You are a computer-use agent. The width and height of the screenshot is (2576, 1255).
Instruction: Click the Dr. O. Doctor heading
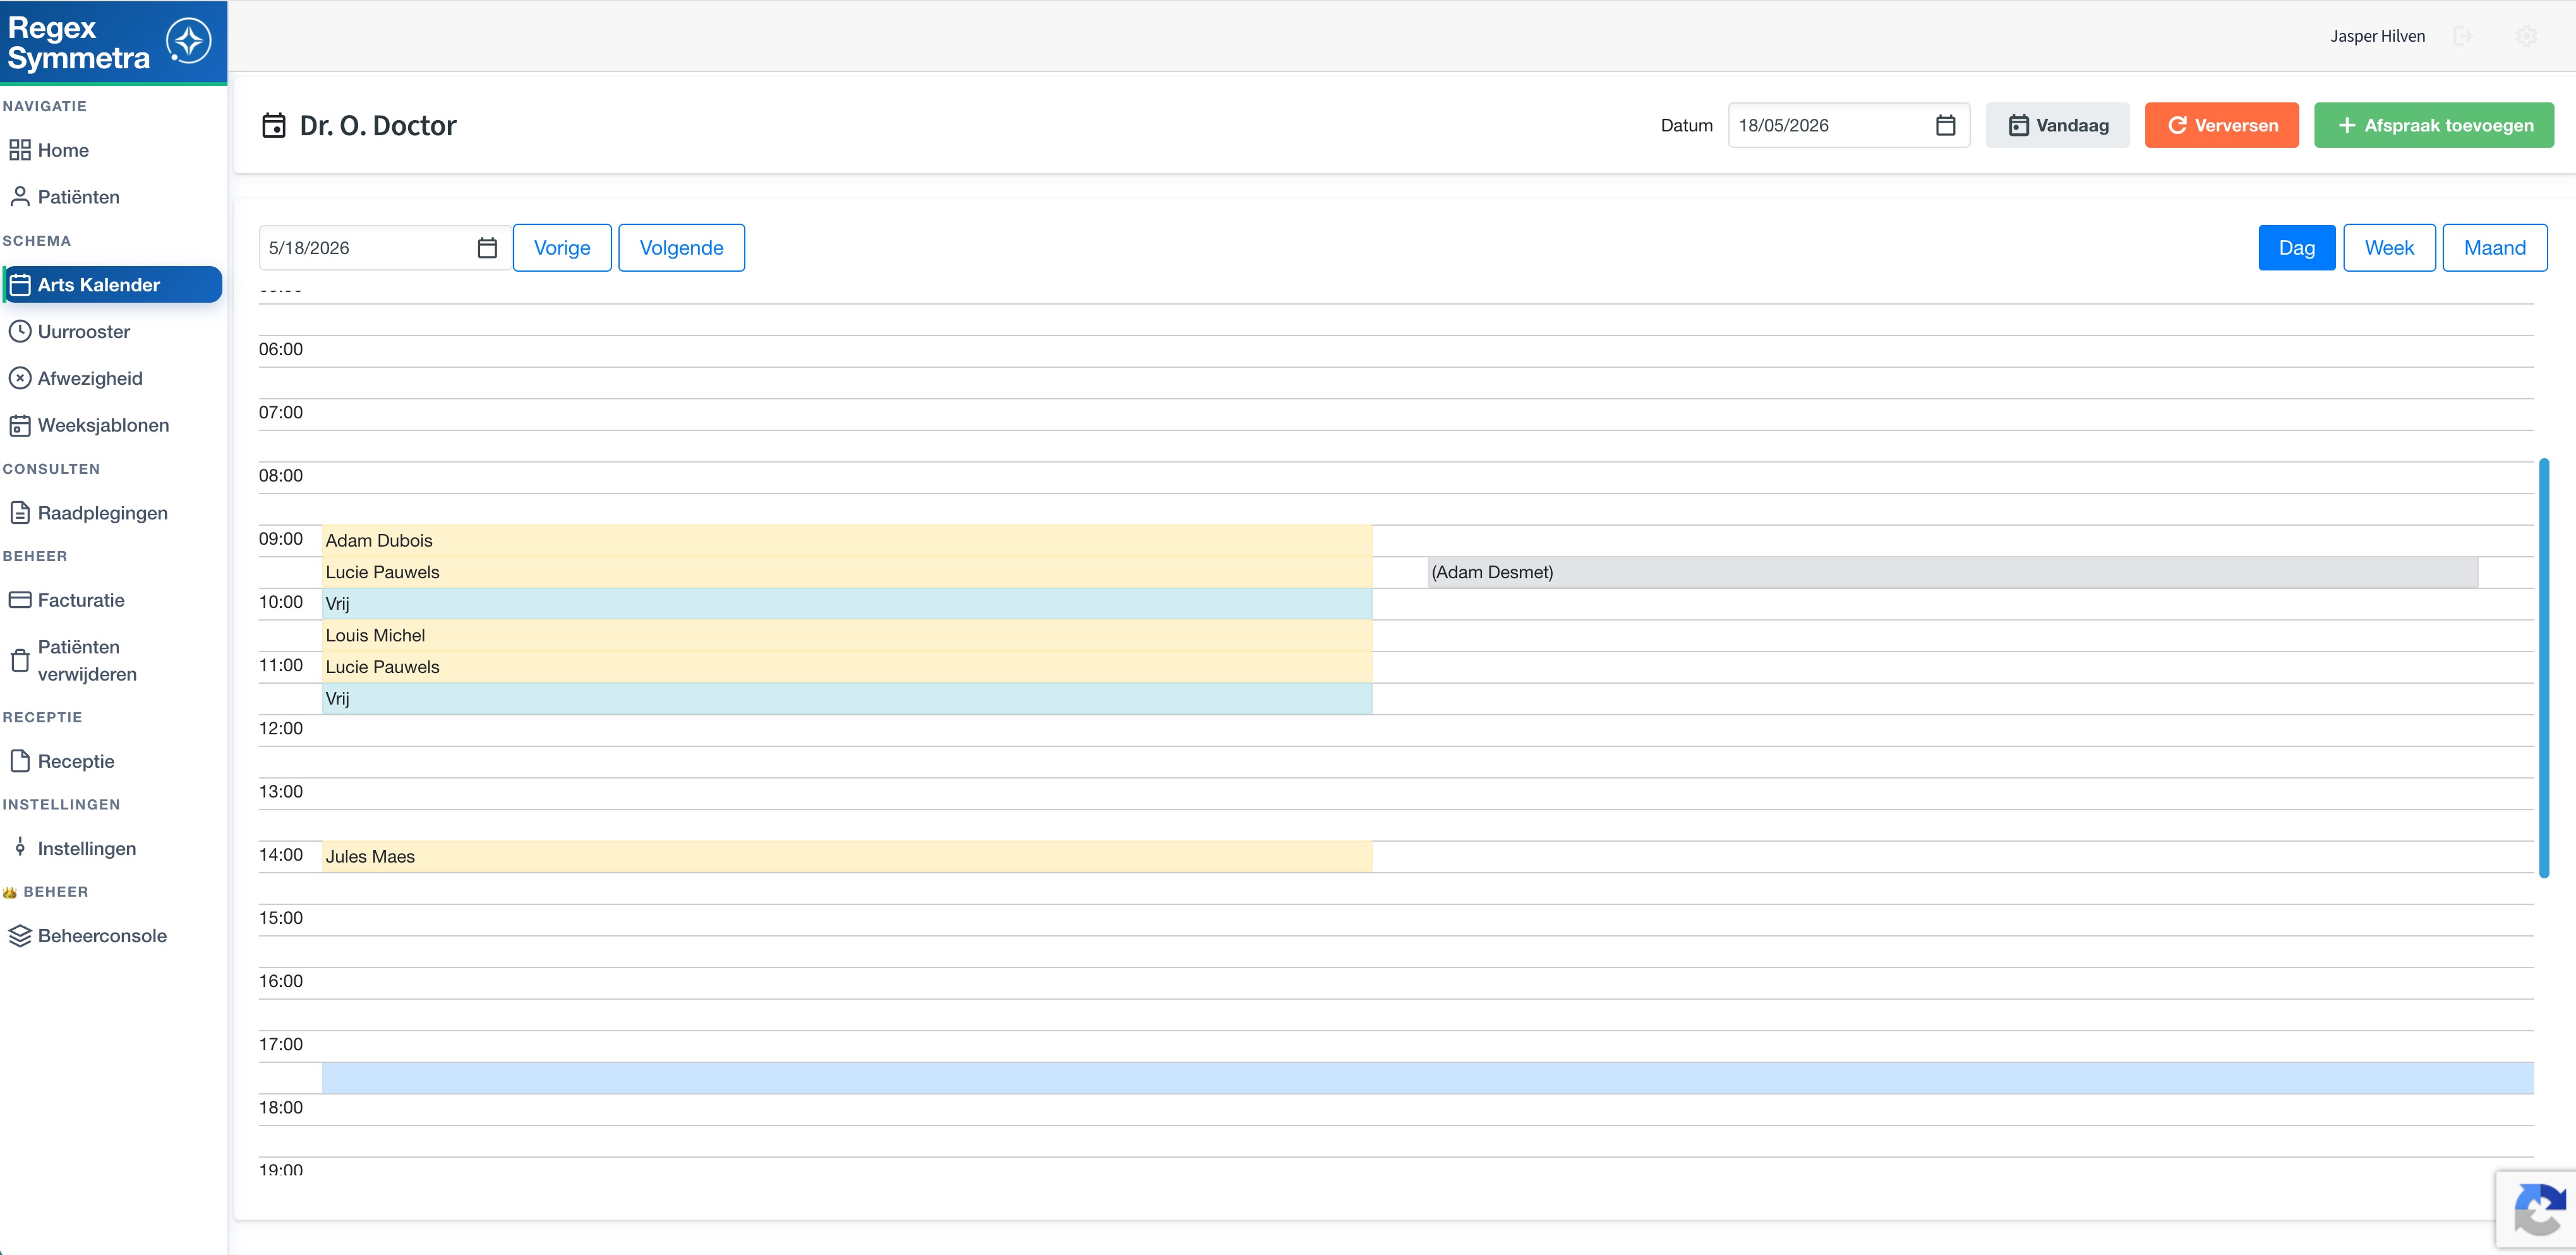pos(378,125)
